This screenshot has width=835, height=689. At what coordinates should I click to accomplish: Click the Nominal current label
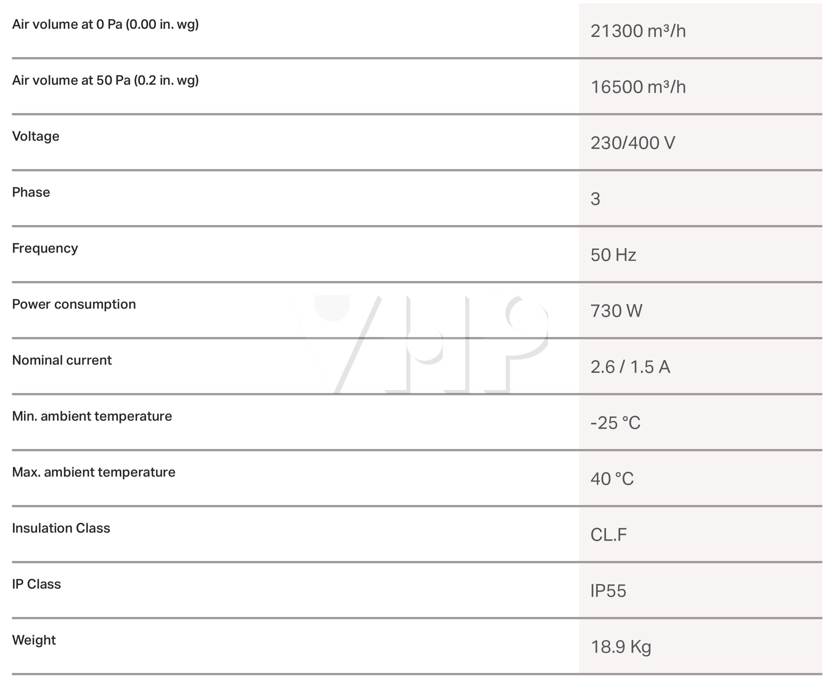point(62,360)
